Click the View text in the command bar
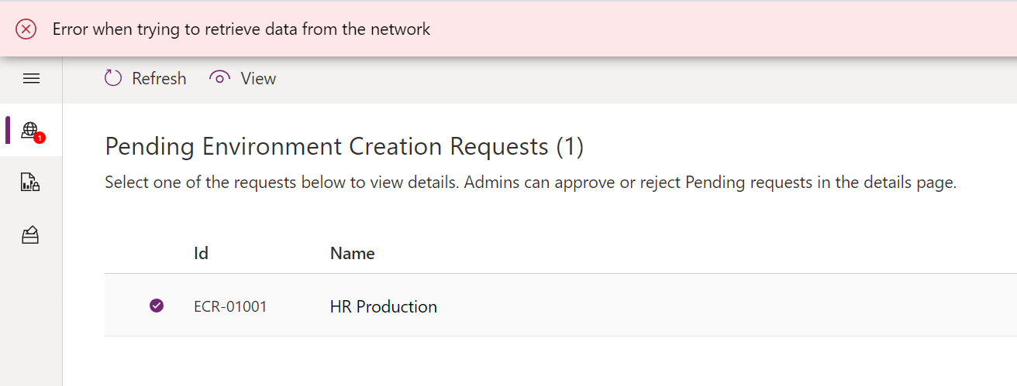Image resolution: width=1017 pixels, height=386 pixels. 258,78
